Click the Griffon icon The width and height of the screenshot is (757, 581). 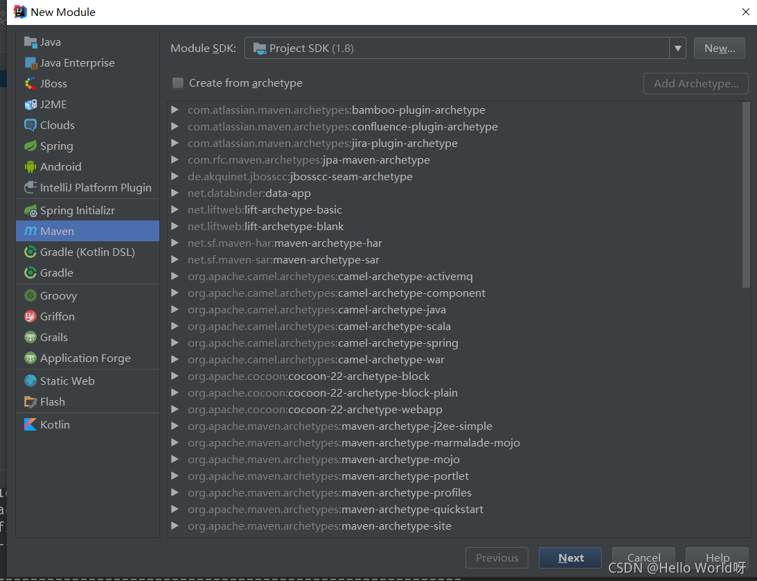pyautogui.click(x=30, y=316)
